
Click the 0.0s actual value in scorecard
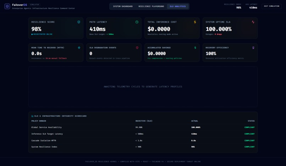click(193, 141)
